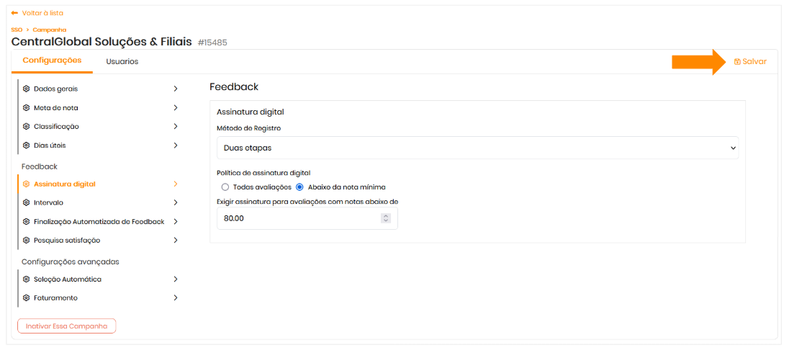This screenshot has height=353, width=789.
Task: Click the gear icon next to Classificação
Action: [x=27, y=127]
